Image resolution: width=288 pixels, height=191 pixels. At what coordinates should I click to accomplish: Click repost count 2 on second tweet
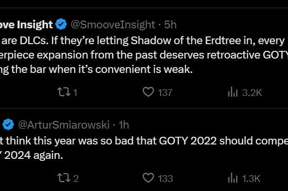pos(76,179)
